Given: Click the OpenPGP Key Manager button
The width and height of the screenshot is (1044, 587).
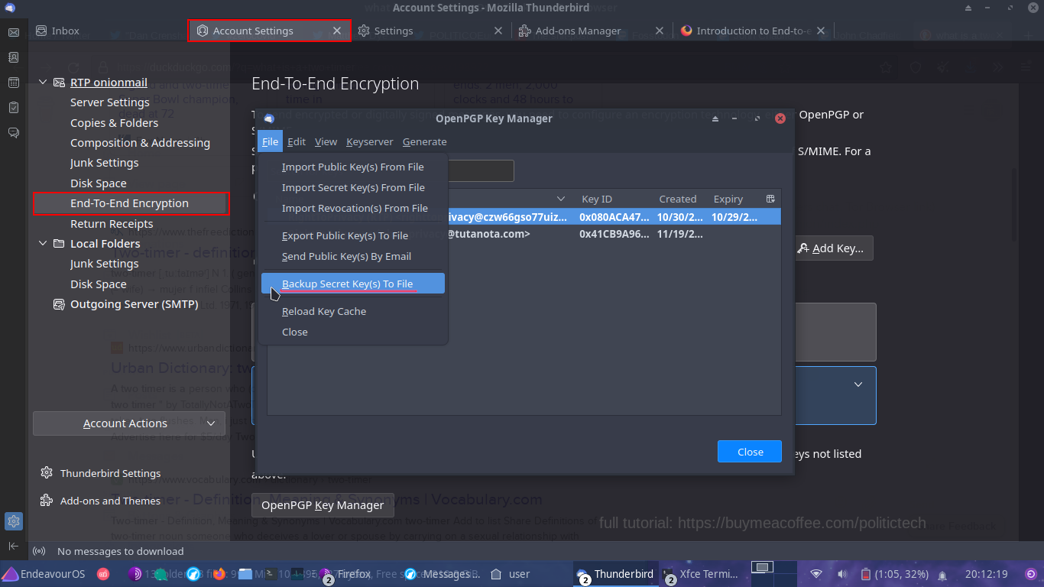Looking at the screenshot, I should pos(323,505).
